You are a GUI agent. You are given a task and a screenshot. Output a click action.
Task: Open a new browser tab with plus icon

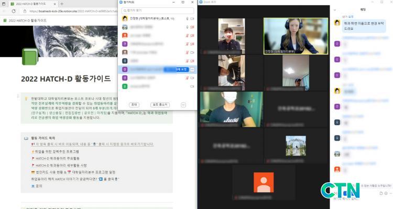pos(62,4)
